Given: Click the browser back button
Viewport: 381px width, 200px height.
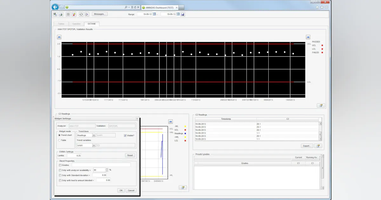Looking at the screenshot, I should point(55,7).
